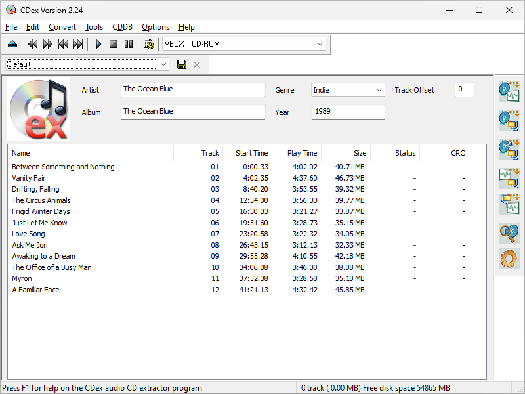The width and height of the screenshot is (525, 394).
Task: Open the Genre dropdown showing Indie
Action: click(x=379, y=90)
